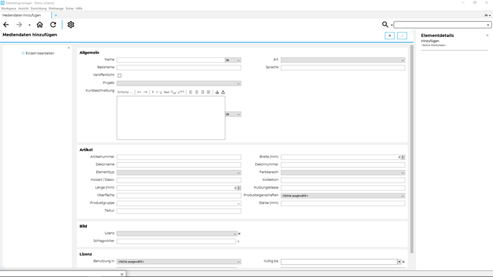Go back with the left arrow
The height and width of the screenshot is (277, 493).
[x=6, y=25]
